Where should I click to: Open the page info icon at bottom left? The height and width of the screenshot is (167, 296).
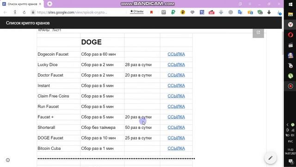[x=8, y=160]
